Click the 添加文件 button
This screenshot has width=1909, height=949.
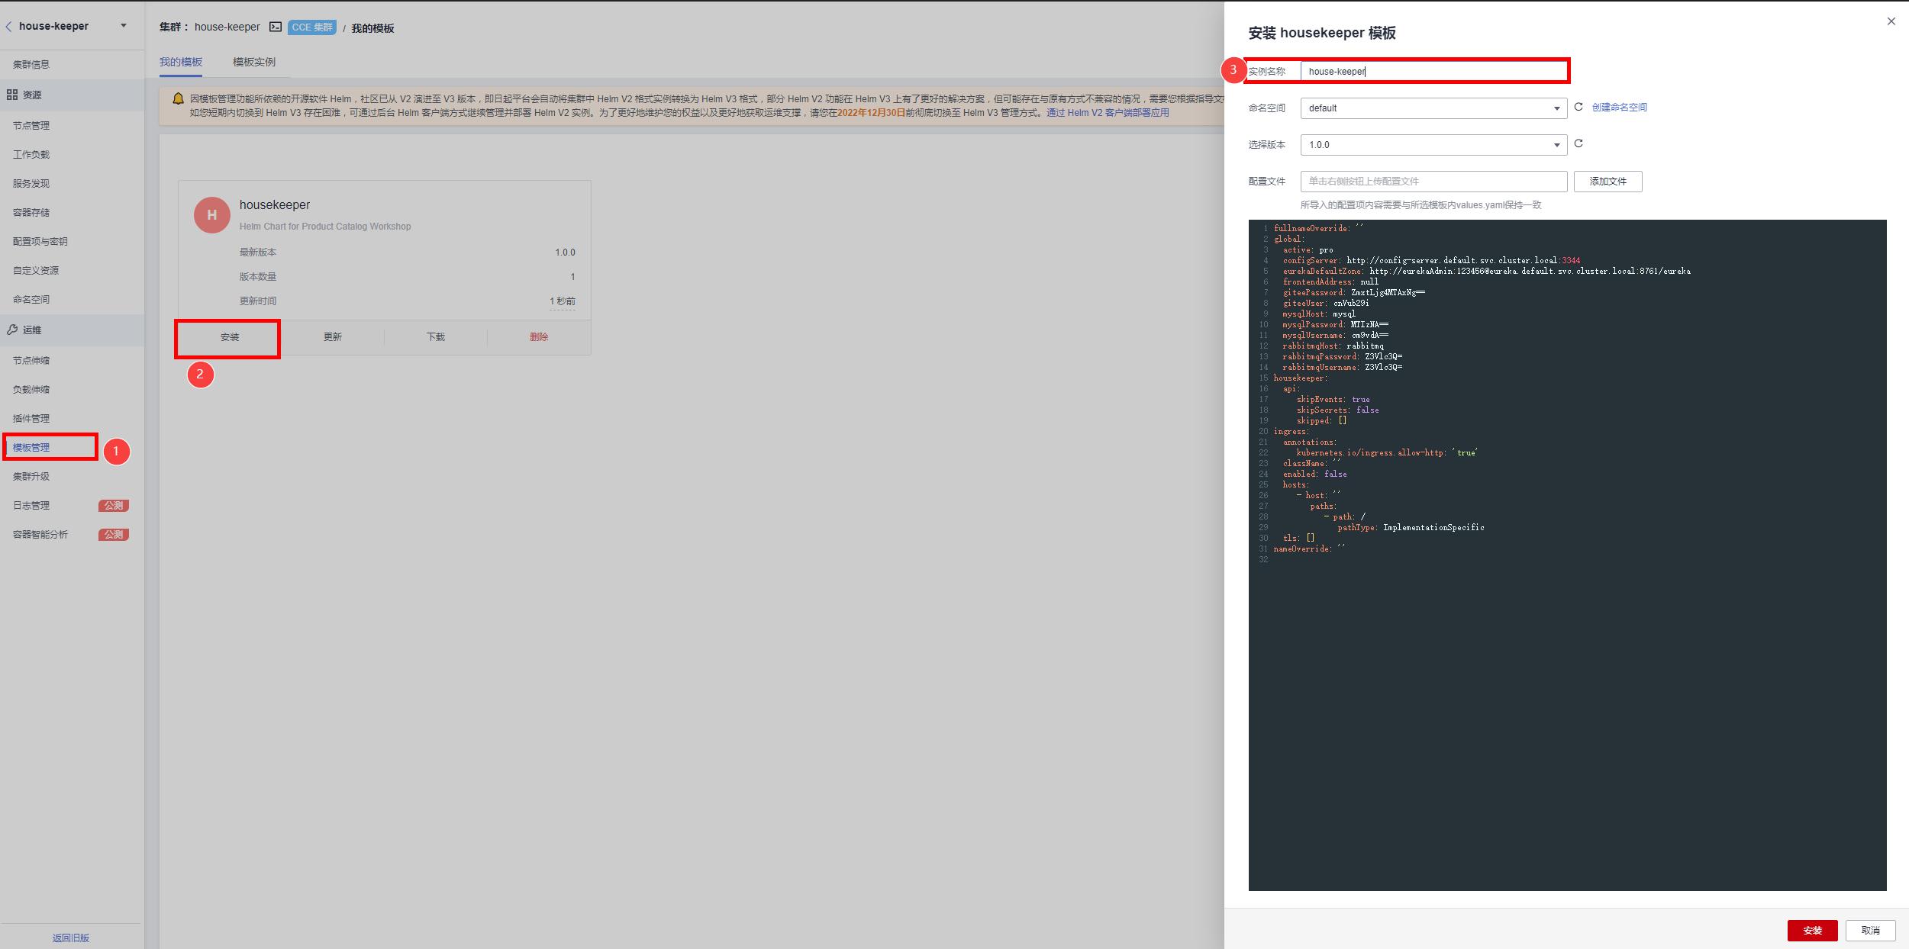pos(1607,182)
